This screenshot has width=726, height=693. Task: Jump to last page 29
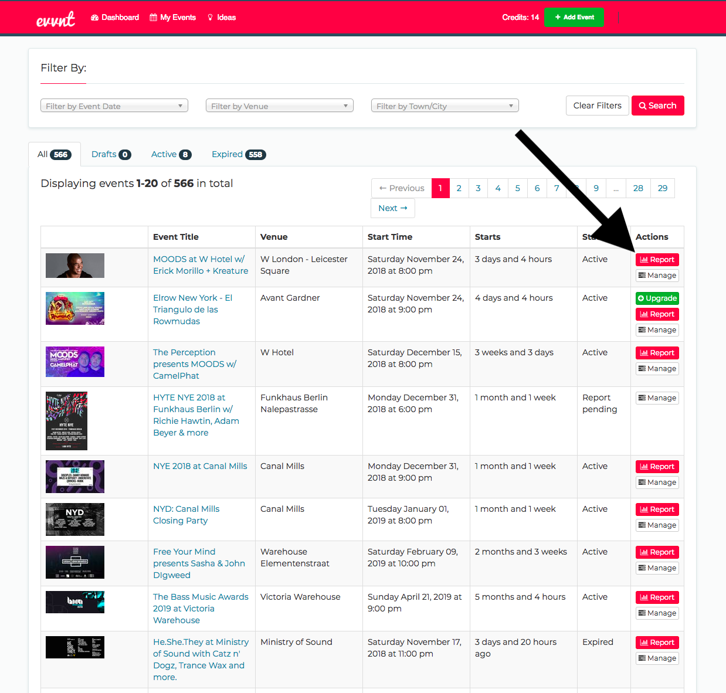pyautogui.click(x=663, y=188)
